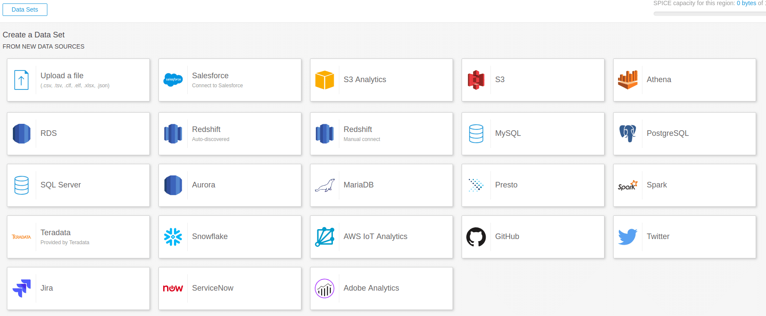The width and height of the screenshot is (766, 316).
Task: Open the S3 Analytics card label
Action: click(x=365, y=80)
